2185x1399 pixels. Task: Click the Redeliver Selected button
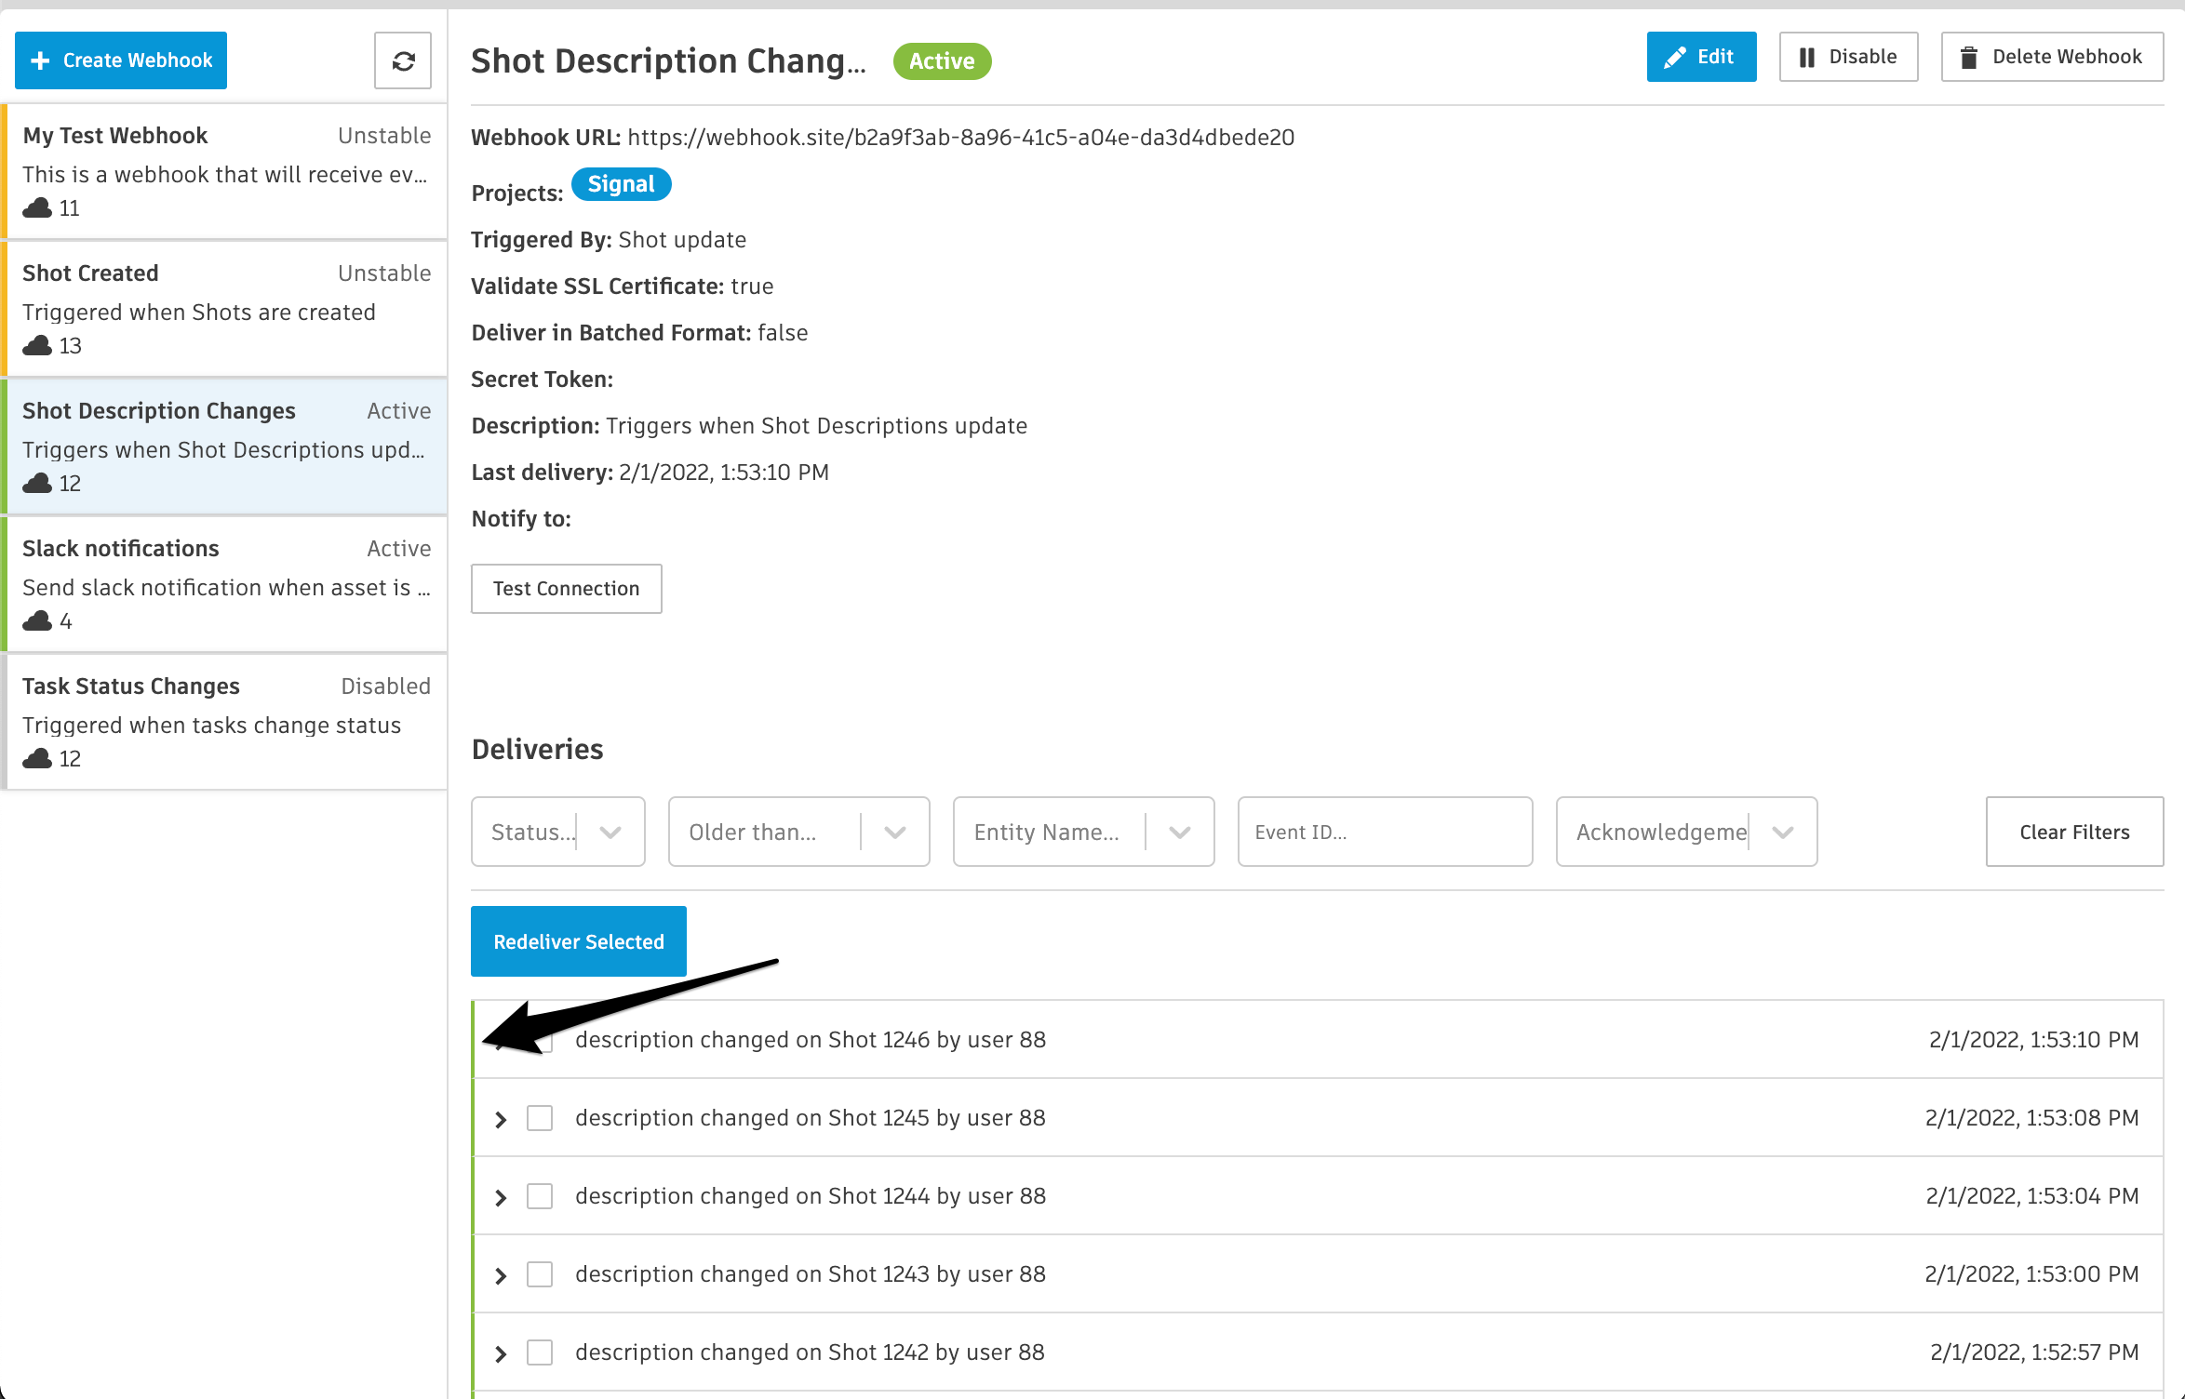point(578,941)
